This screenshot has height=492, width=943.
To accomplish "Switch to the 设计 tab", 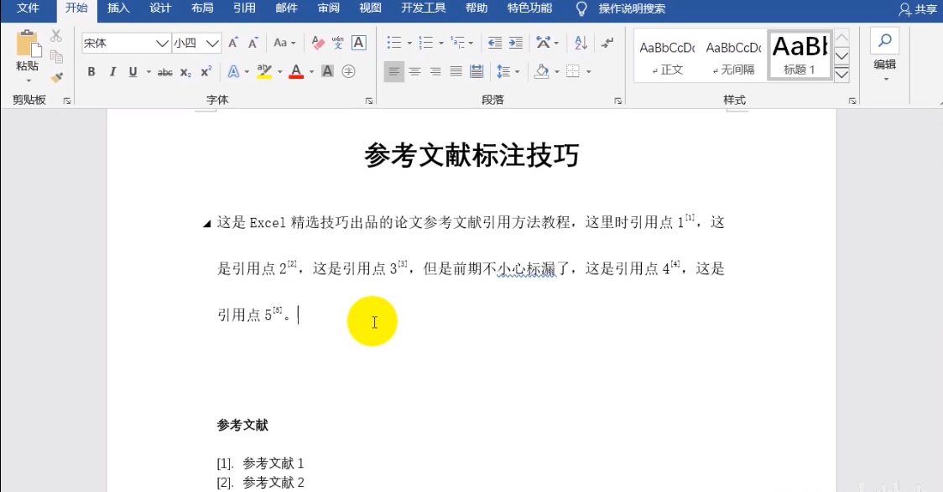I will (160, 8).
